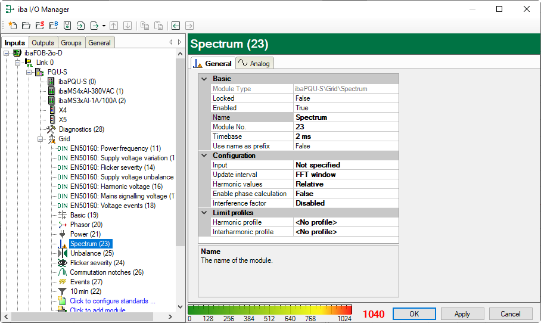Click the new configuration toolbar icon
Viewport: 541px width, 323px height.
tap(12, 26)
